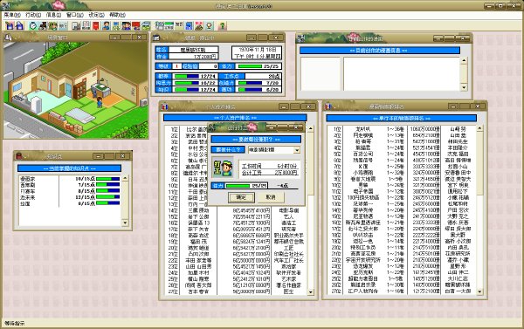Open the 帮助 menu
The image size is (524, 329).
117,15
